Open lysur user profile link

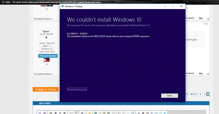coord(46,31)
